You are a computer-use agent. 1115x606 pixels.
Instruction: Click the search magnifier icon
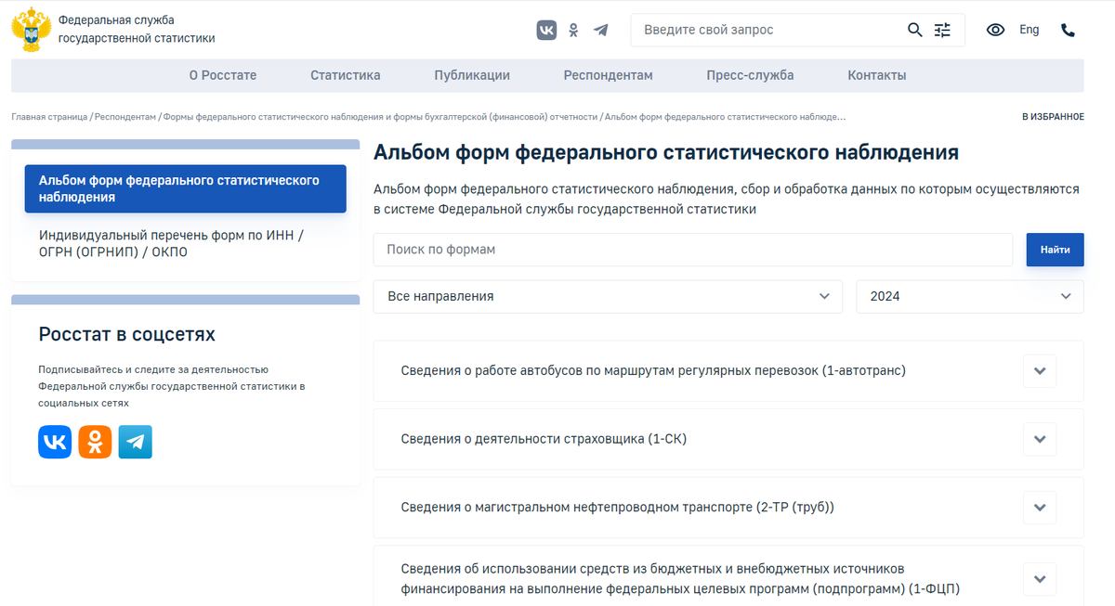[x=914, y=30]
